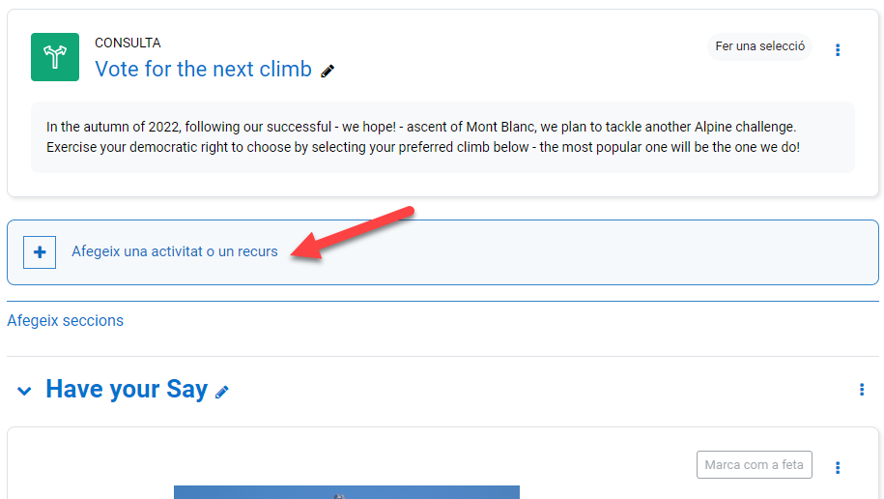Click the horizontal divider line above Afegeix seccions

coord(442,301)
